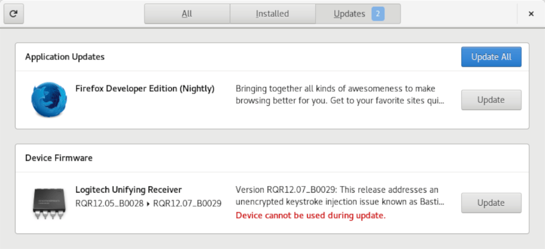Click the blue updates count badge
This screenshot has width=545, height=249.
click(x=378, y=14)
